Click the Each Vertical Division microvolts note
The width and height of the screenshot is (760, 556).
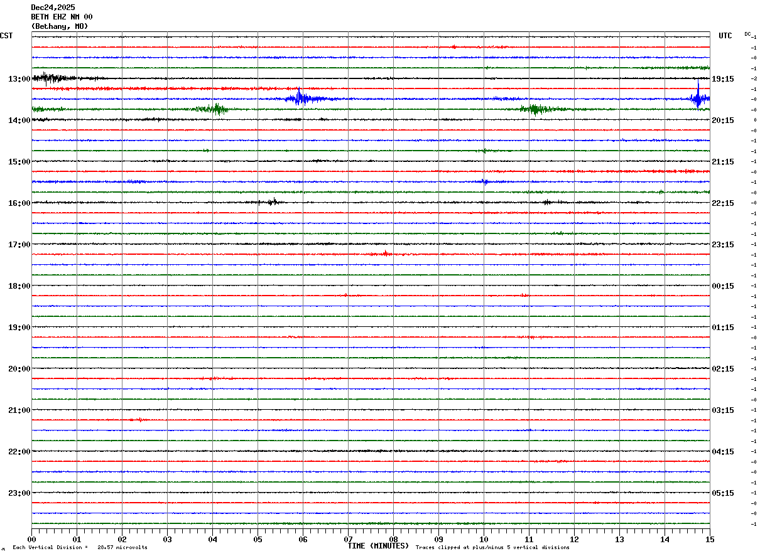[80, 548]
